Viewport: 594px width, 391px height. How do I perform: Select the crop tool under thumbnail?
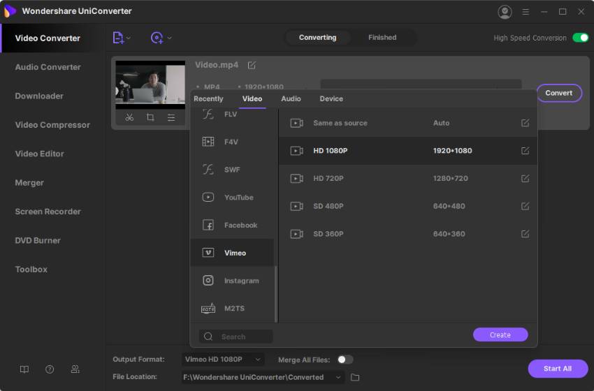[150, 117]
